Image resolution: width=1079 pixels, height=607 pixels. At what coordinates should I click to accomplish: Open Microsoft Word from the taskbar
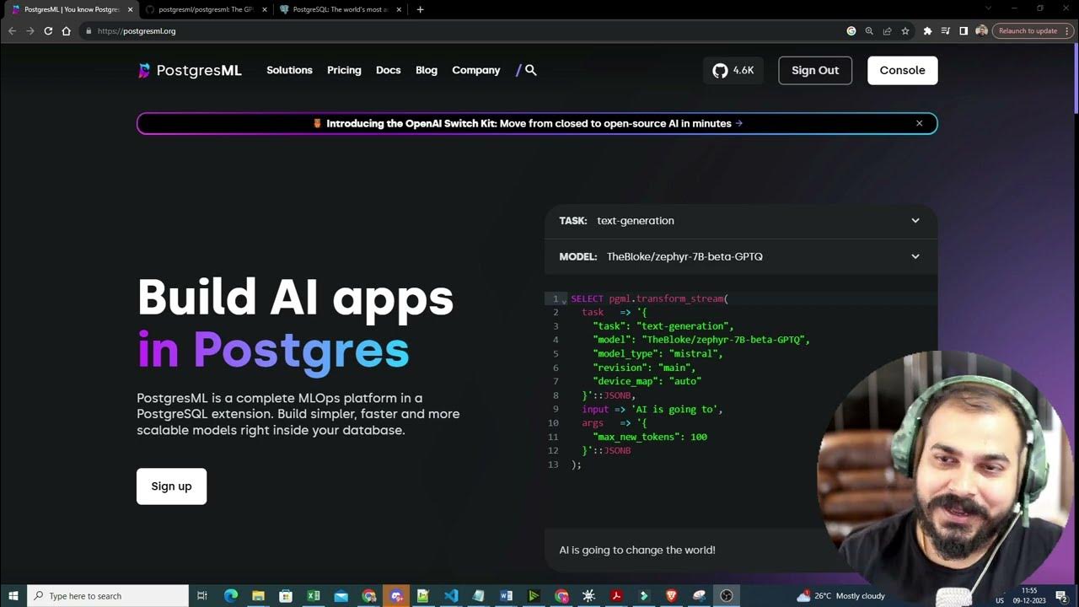(x=506, y=596)
